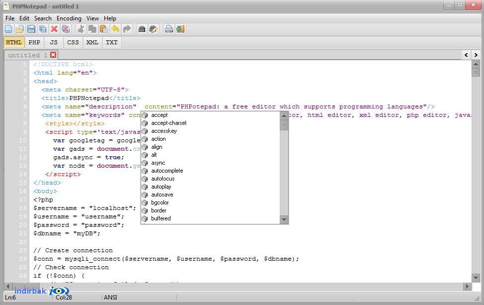Click the editor vertical scrollbar thumb
The height and width of the screenshot is (305, 484).
[476, 73]
